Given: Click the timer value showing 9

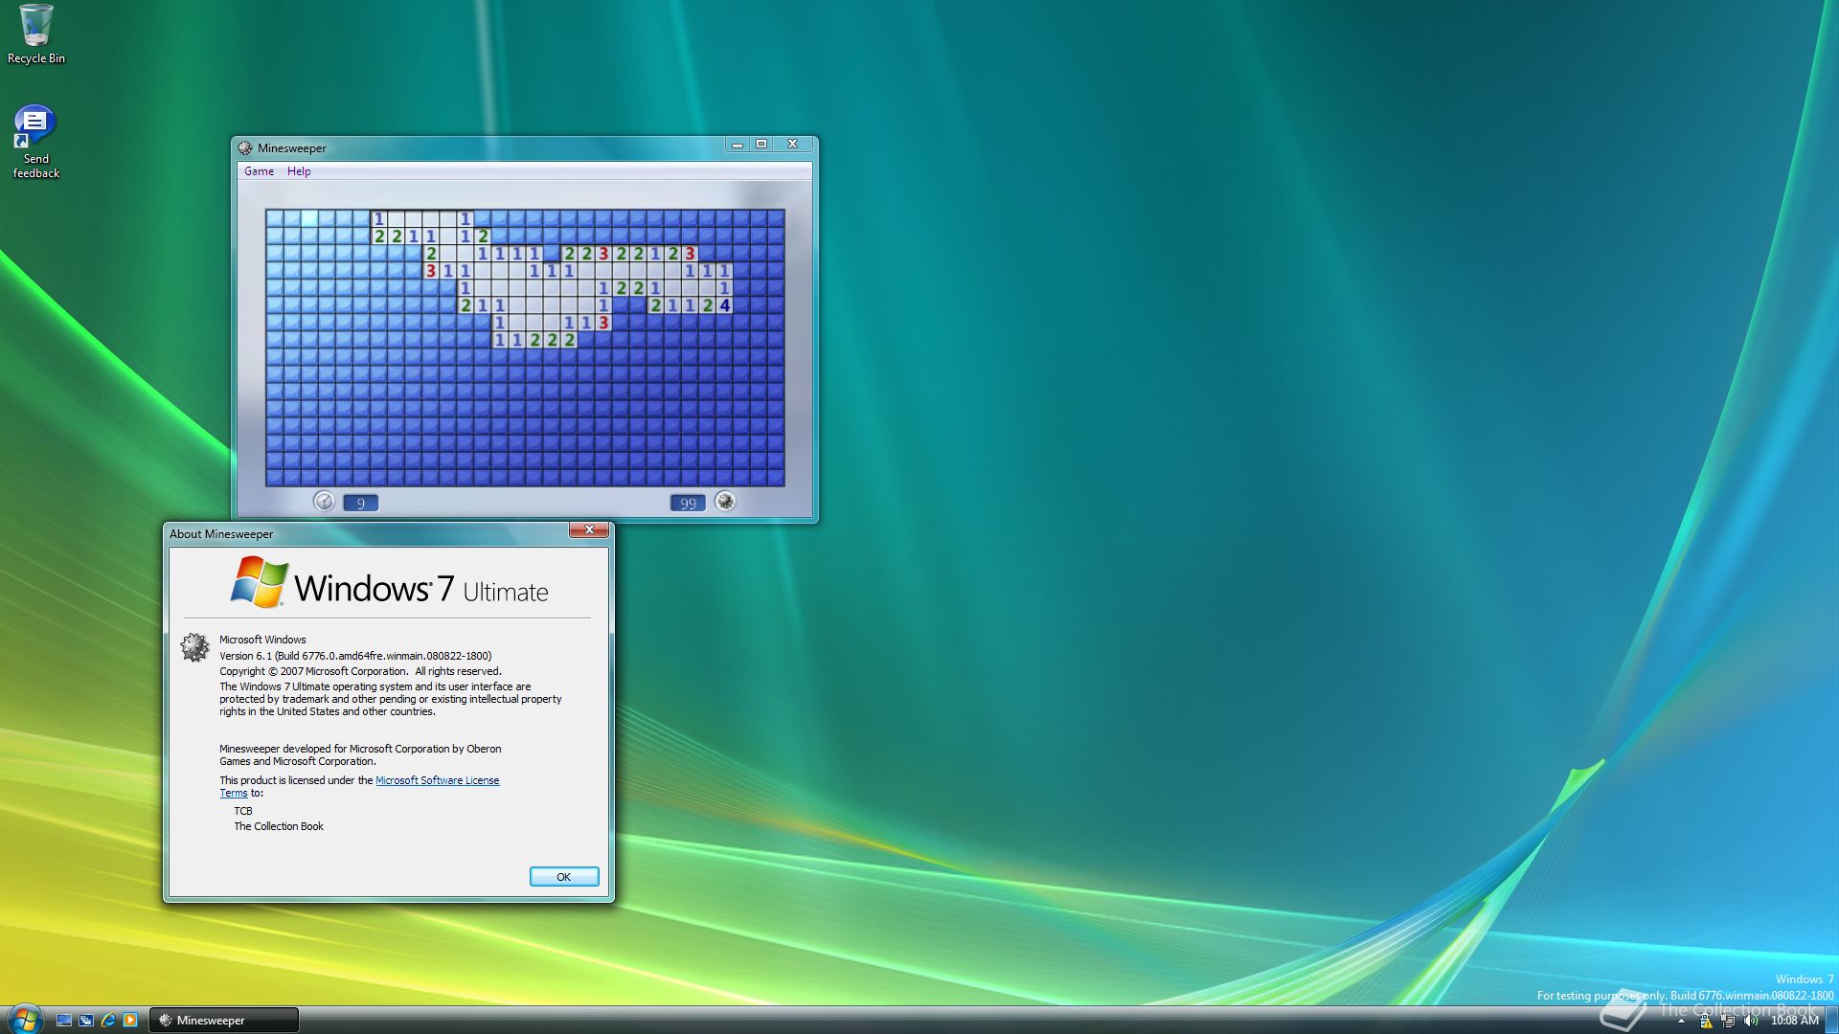Looking at the screenshot, I should click(361, 503).
